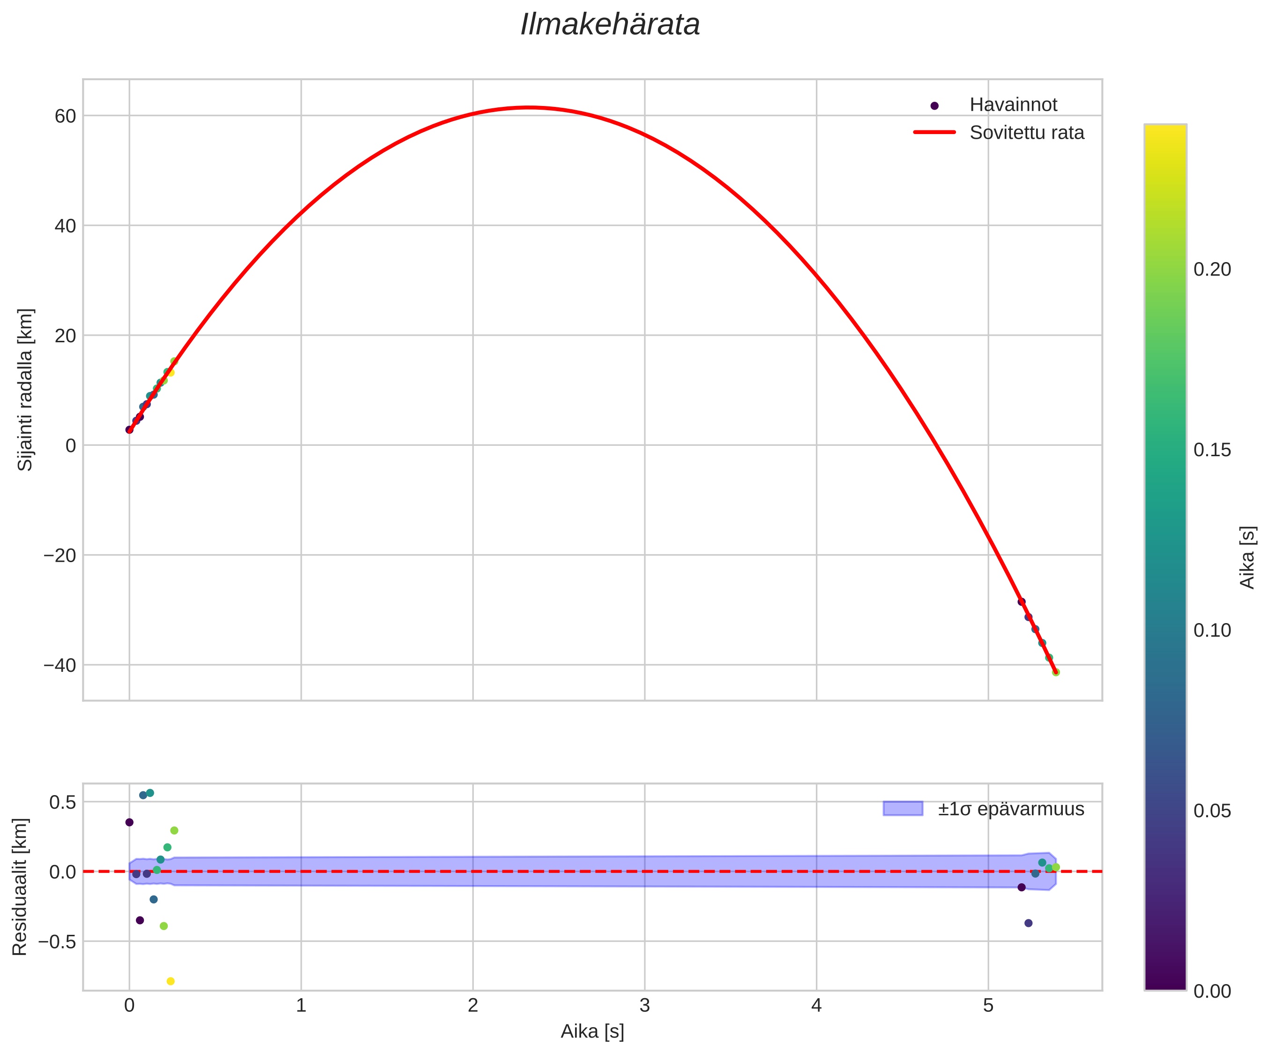Click the 5 tick label on x-axis
The width and height of the screenshot is (1269, 1053).
tap(988, 1005)
